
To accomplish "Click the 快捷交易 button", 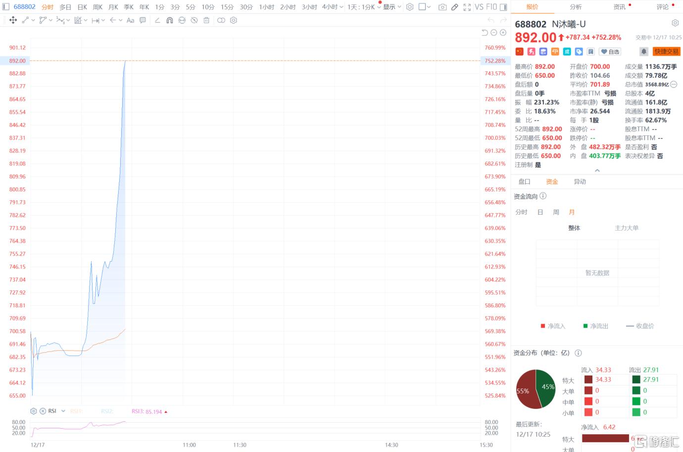I will [667, 52].
